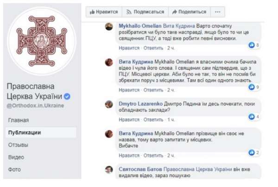Click the like reaction icon showing 8

[x=252, y=45]
